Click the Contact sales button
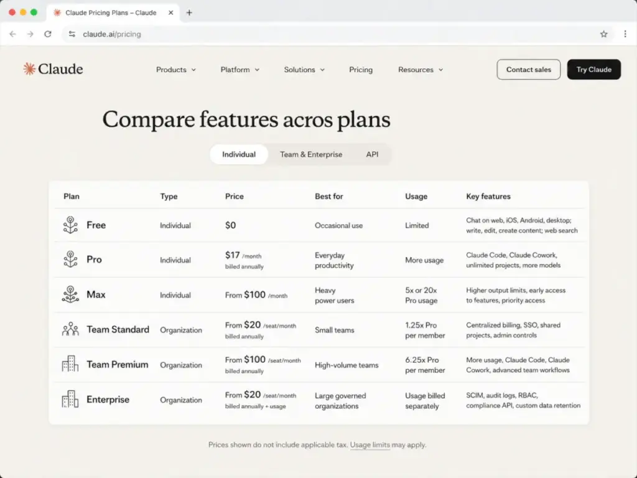Screen dimensions: 637x478 coord(528,70)
